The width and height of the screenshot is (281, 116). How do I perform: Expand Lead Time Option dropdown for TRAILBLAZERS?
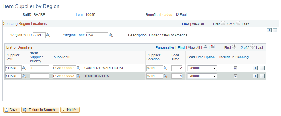[x=202, y=76]
